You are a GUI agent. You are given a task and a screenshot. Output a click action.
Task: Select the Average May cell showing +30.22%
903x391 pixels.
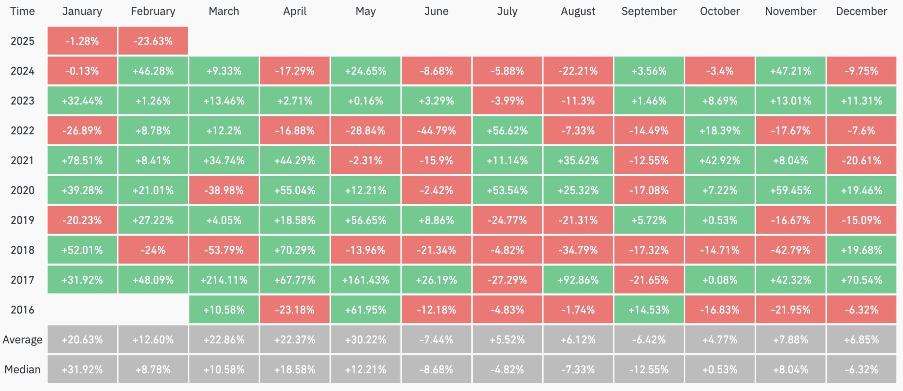tap(365, 340)
